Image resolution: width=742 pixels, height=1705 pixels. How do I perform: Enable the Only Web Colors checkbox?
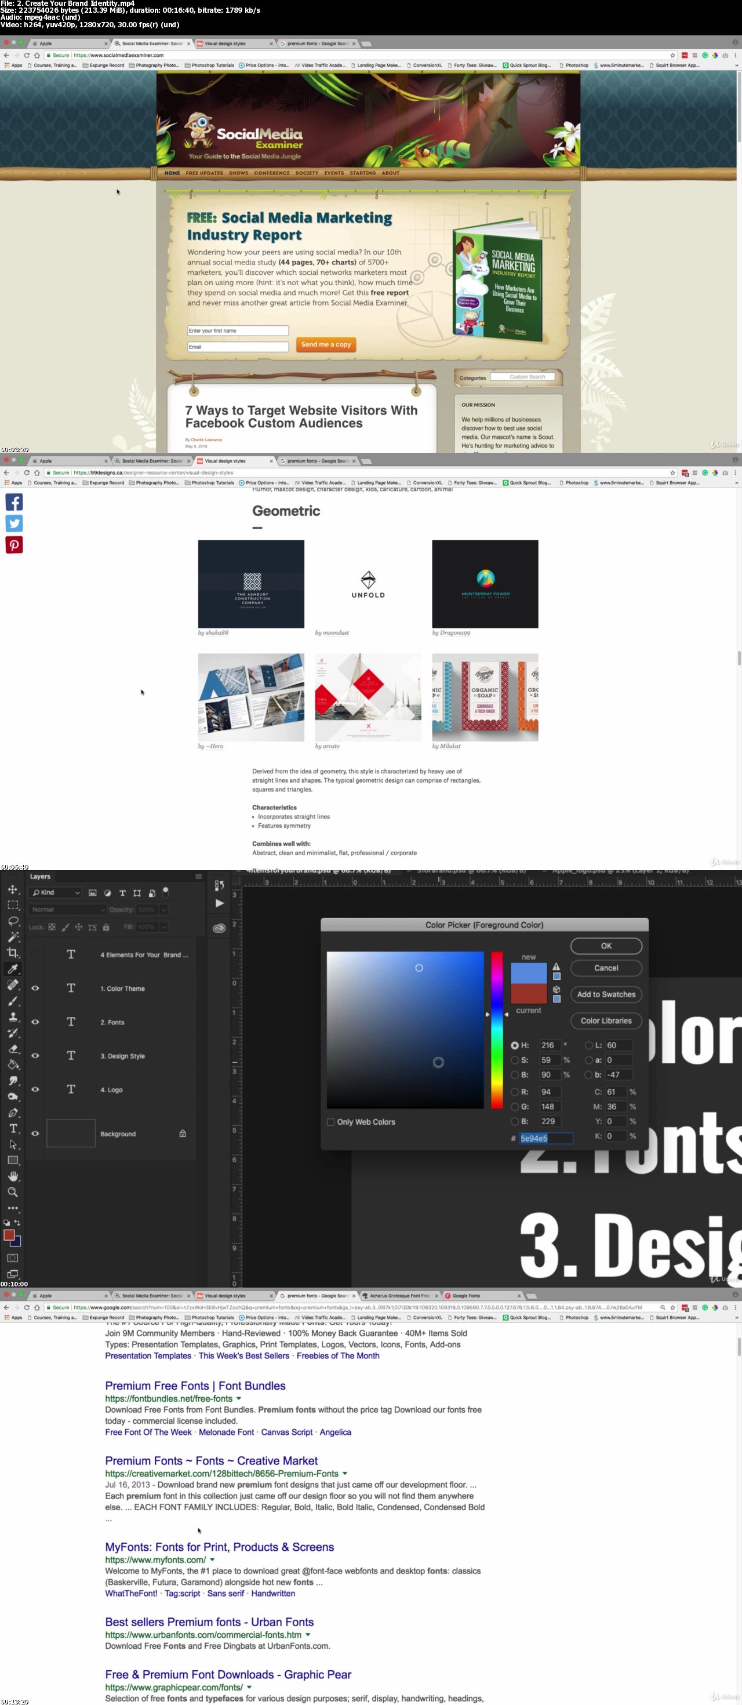click(x=330, y=1122)
